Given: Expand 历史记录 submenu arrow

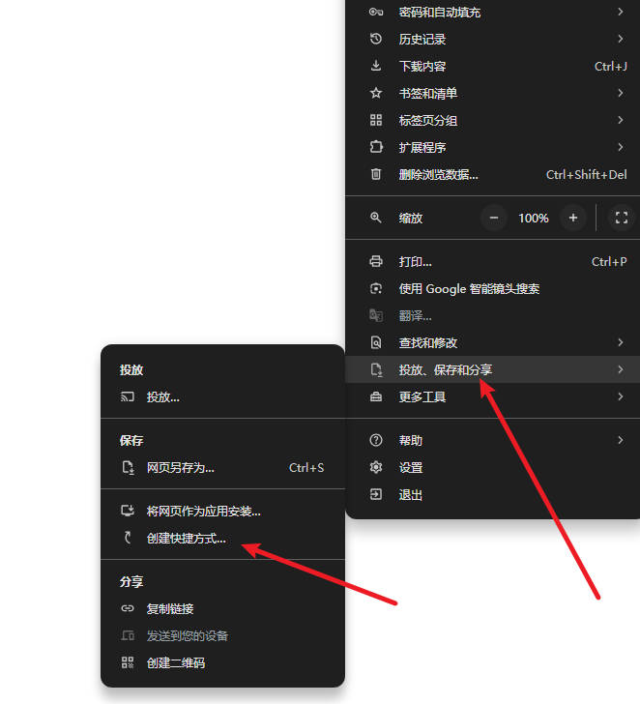Looking at the screenshot, I should click(621, 39).
